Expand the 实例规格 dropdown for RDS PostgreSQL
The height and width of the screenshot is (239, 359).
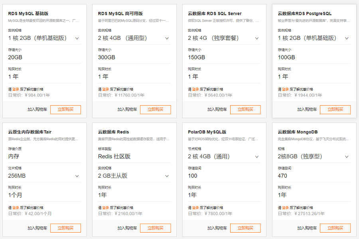tap(314, 38)
